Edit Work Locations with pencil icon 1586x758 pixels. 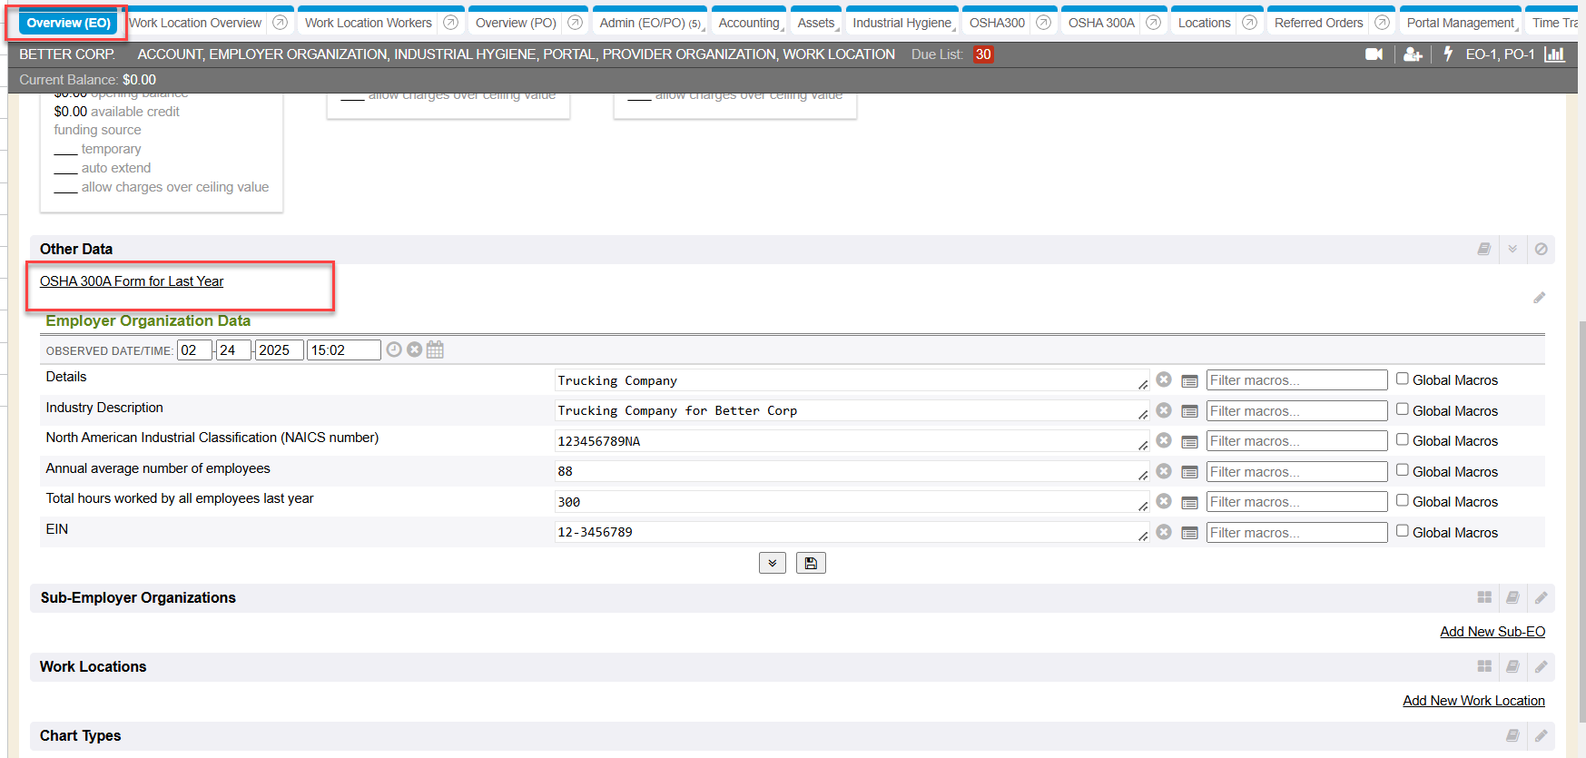(x=1541, y=666)
